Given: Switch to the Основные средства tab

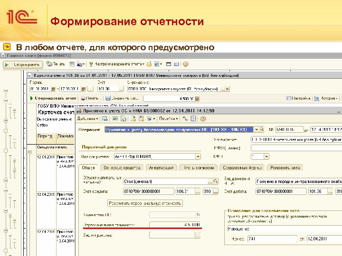Looking at the screenshot, I should click(x=122, y=168).
